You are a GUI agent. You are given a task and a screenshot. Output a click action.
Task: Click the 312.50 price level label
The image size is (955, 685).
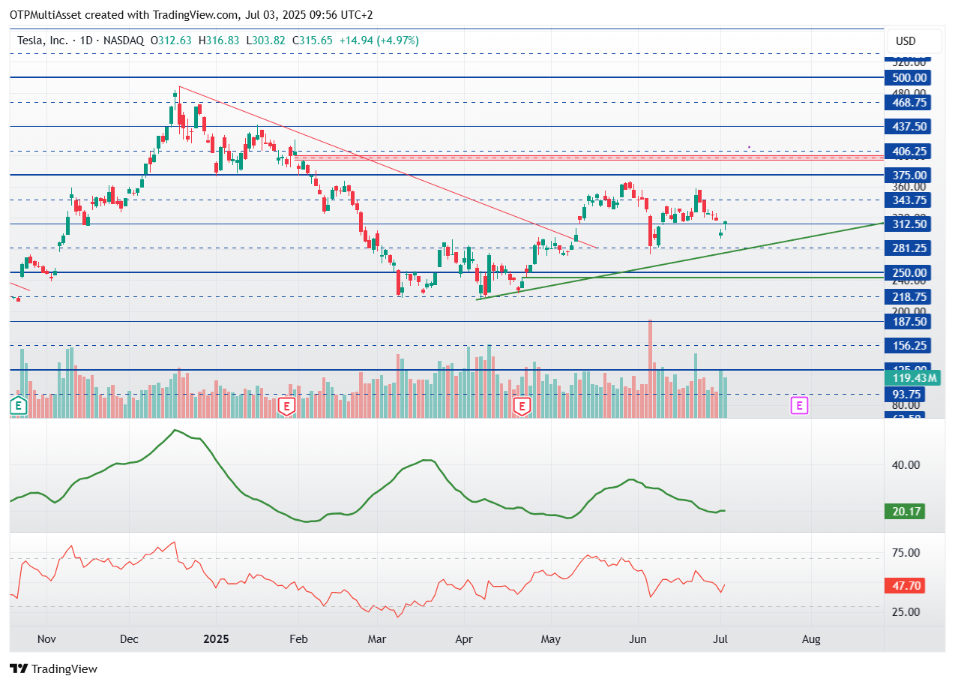[x=906, y=224]
